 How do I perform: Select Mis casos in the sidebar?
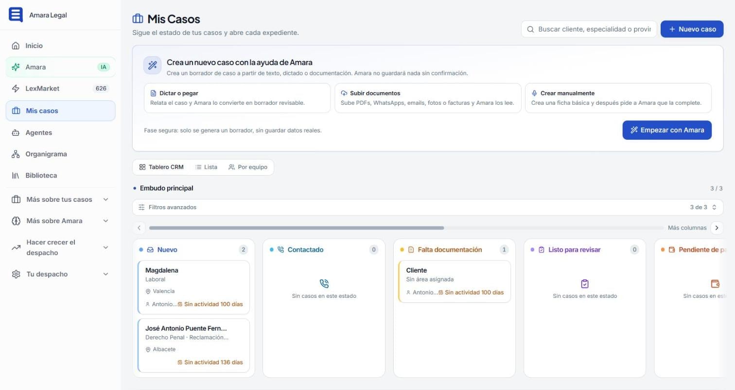point(60,111)
